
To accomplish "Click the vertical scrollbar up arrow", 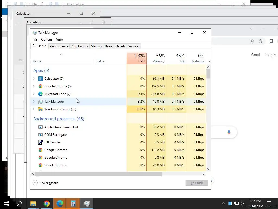I will point(208,67).
